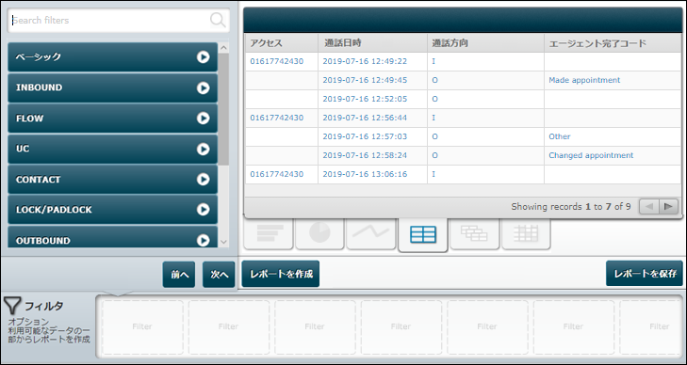Image resolution: width=687 pixels, height=365 pixels.
Task: Select the grouped table view icon
Action: [475, 234]
